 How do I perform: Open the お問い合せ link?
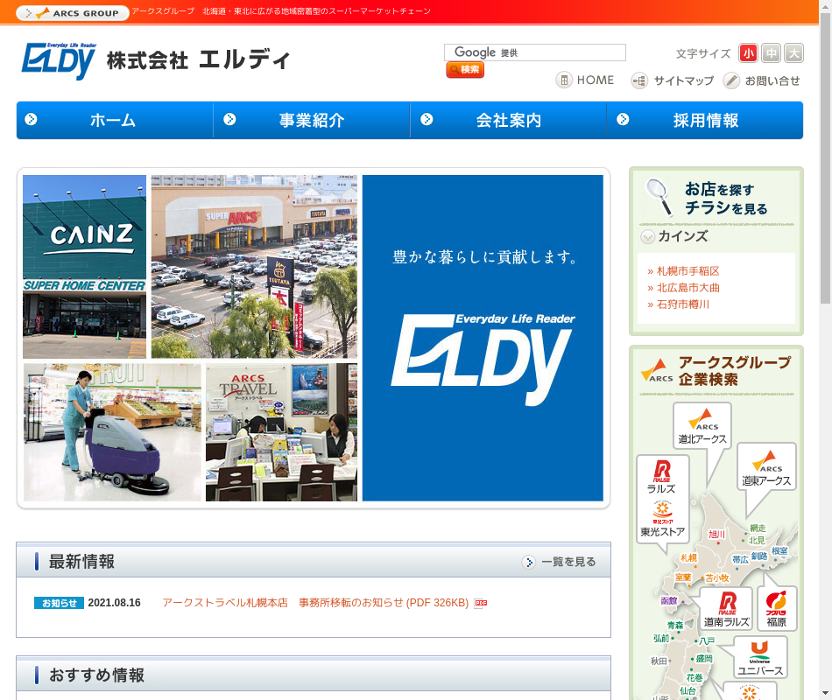pos(772,80)
